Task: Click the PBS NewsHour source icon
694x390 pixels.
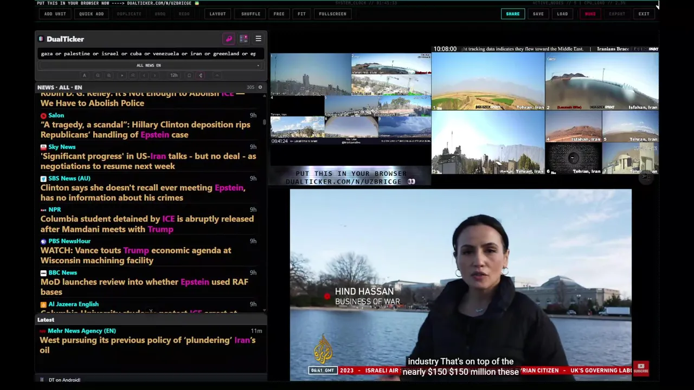Action: tap(43, 241)
